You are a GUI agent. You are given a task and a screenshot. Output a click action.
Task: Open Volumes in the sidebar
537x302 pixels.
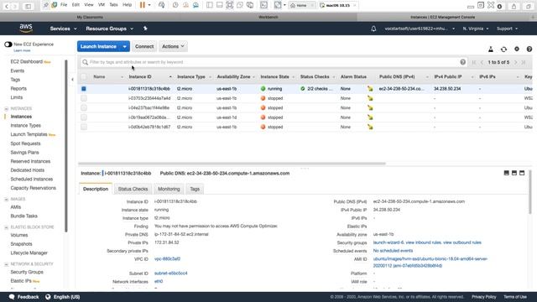click(x=19, y=235)
